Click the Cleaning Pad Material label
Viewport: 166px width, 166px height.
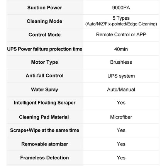point(44,117)
